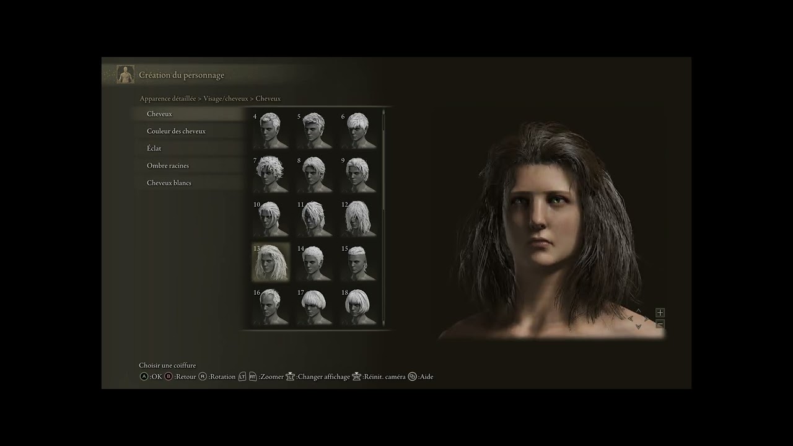Click the Changer affichage controller icon
Screen dimensions: 793x446
pyautogui.click(x=290, y=377)
